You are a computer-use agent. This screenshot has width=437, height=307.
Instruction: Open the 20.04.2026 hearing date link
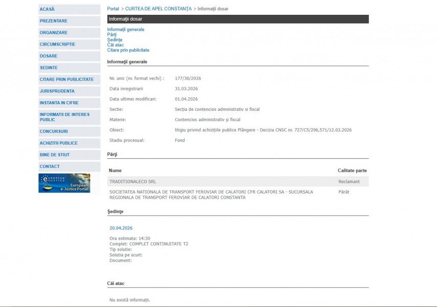click(x=121, y=228)
